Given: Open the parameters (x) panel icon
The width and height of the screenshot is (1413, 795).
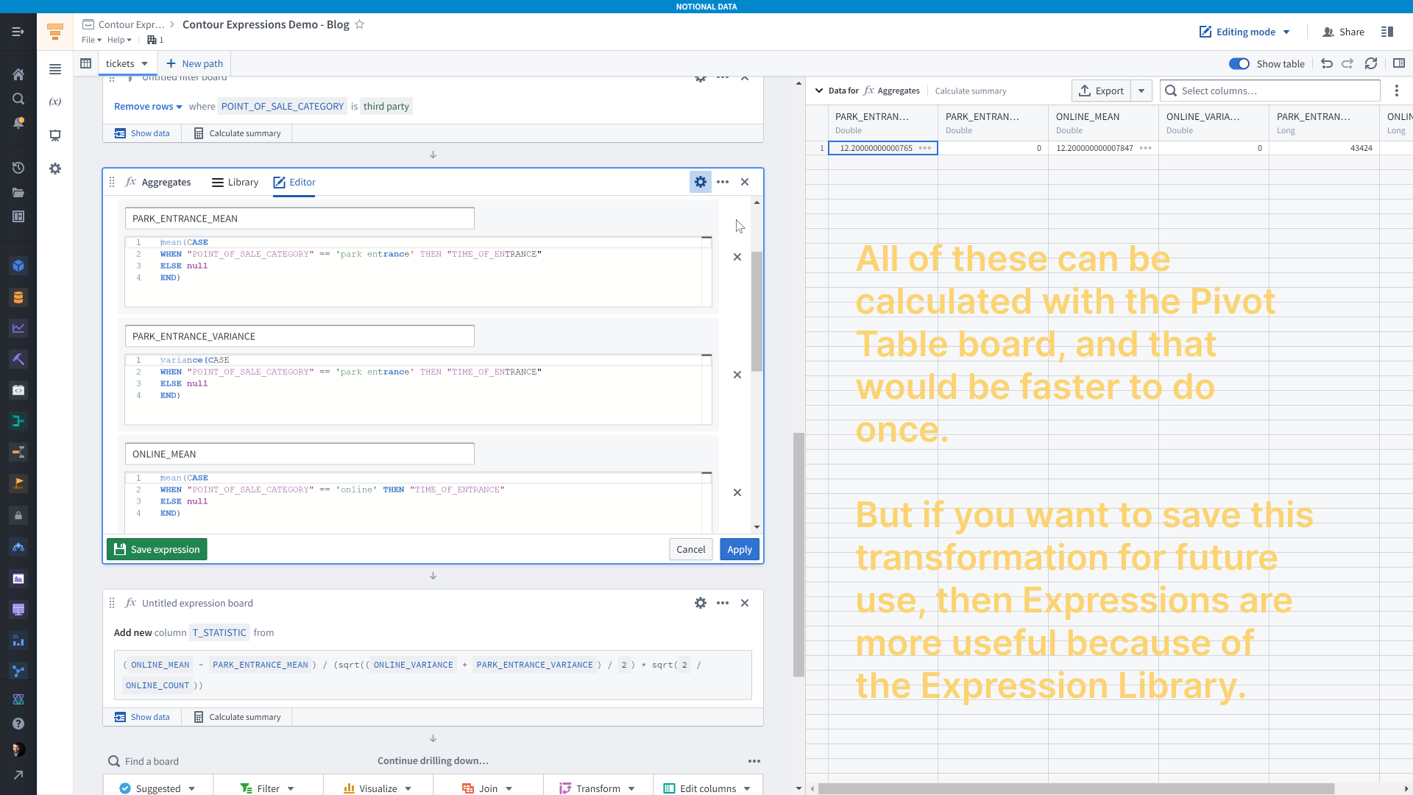Looking at the screenshot, I should (x=55, y=102).
